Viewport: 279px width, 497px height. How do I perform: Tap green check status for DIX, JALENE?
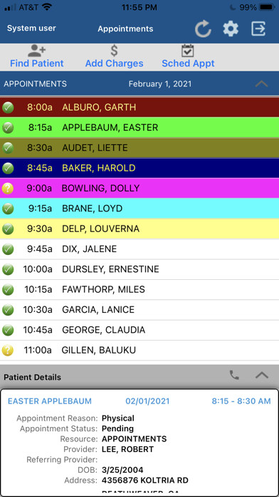click(x=8, y=249)
